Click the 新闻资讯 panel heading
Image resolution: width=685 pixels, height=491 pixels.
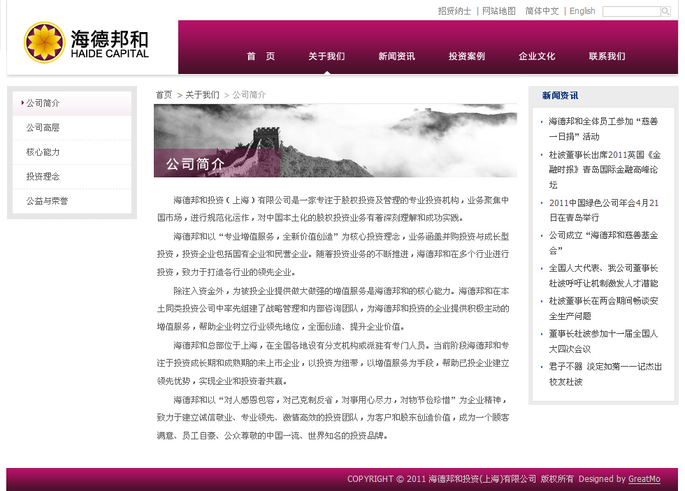(x=560, y=96)
